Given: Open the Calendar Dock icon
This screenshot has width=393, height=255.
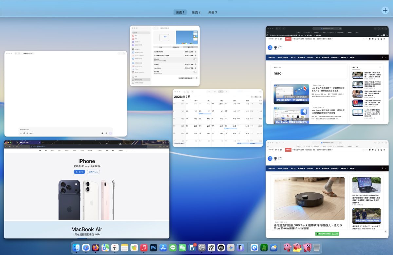Looking at the screenshot, I should tap(115, 247).
